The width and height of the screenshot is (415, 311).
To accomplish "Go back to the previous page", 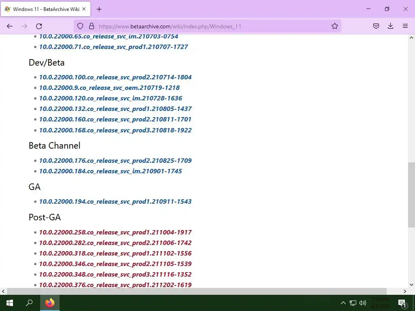I will click(10, 26).
